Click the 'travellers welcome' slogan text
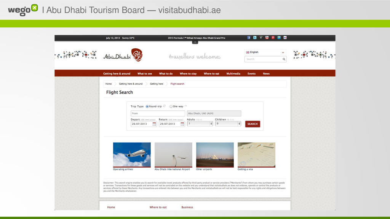This screenshot has height=219, width=390. 195,57
